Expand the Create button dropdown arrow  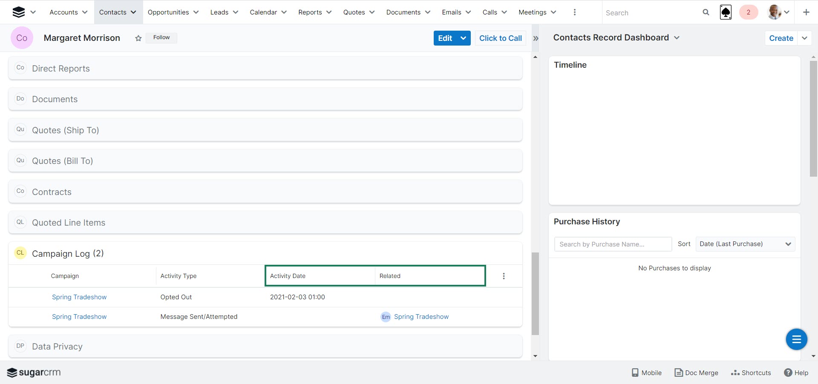(x=804, y=38)
